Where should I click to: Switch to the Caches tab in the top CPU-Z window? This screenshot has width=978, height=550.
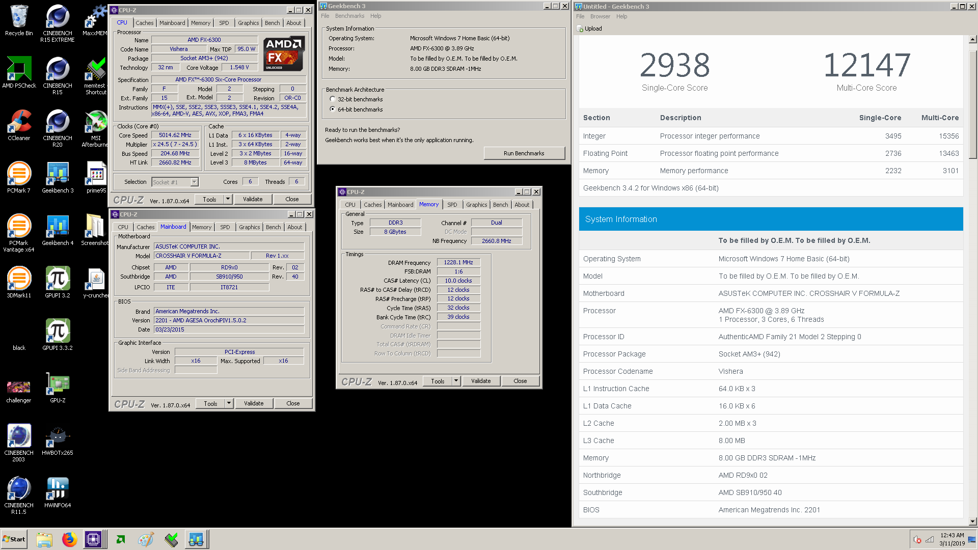click(144, 23)
